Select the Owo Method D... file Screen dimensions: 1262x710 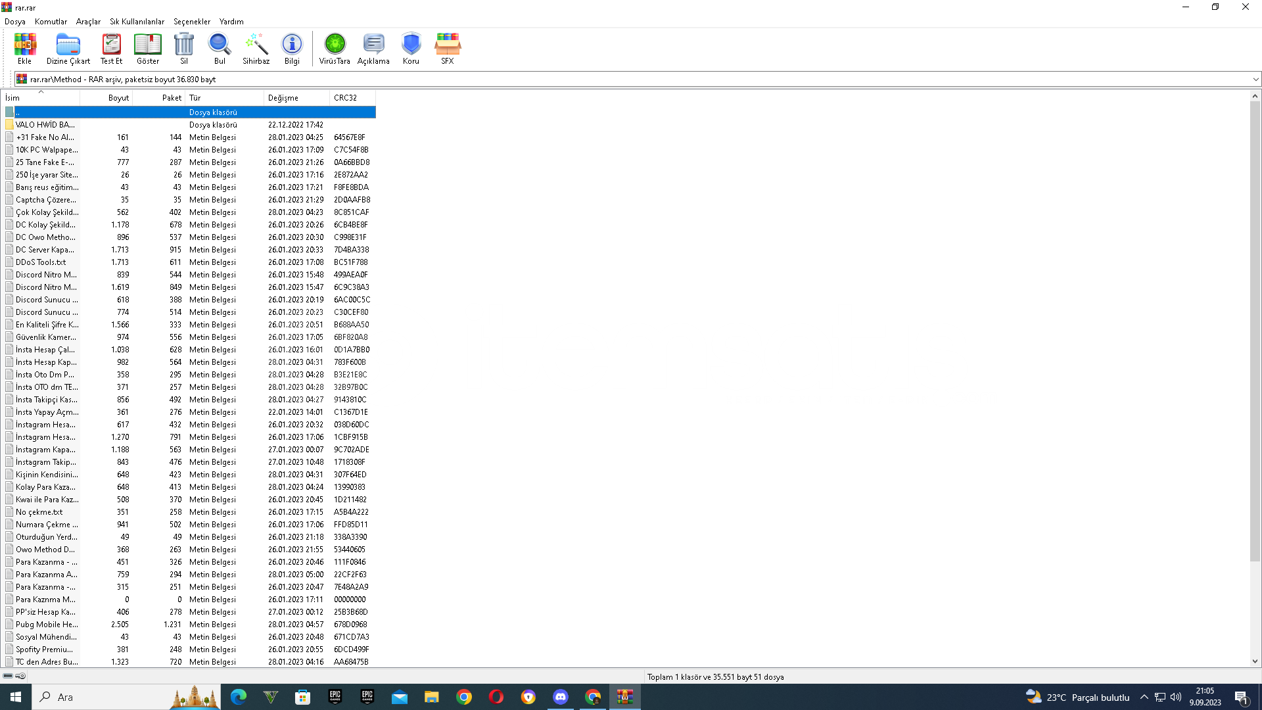tap(189, 549)
